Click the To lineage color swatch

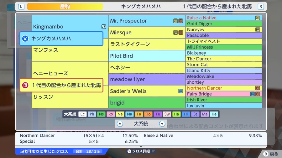[149, 114]
